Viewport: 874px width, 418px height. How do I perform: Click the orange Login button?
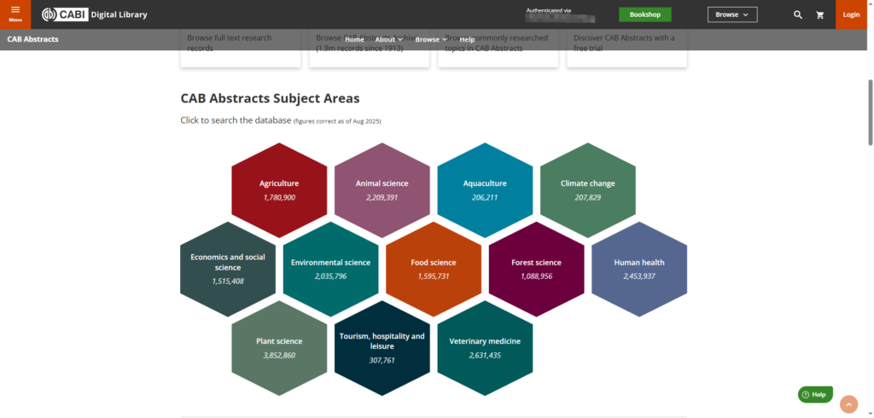(851, 15)
